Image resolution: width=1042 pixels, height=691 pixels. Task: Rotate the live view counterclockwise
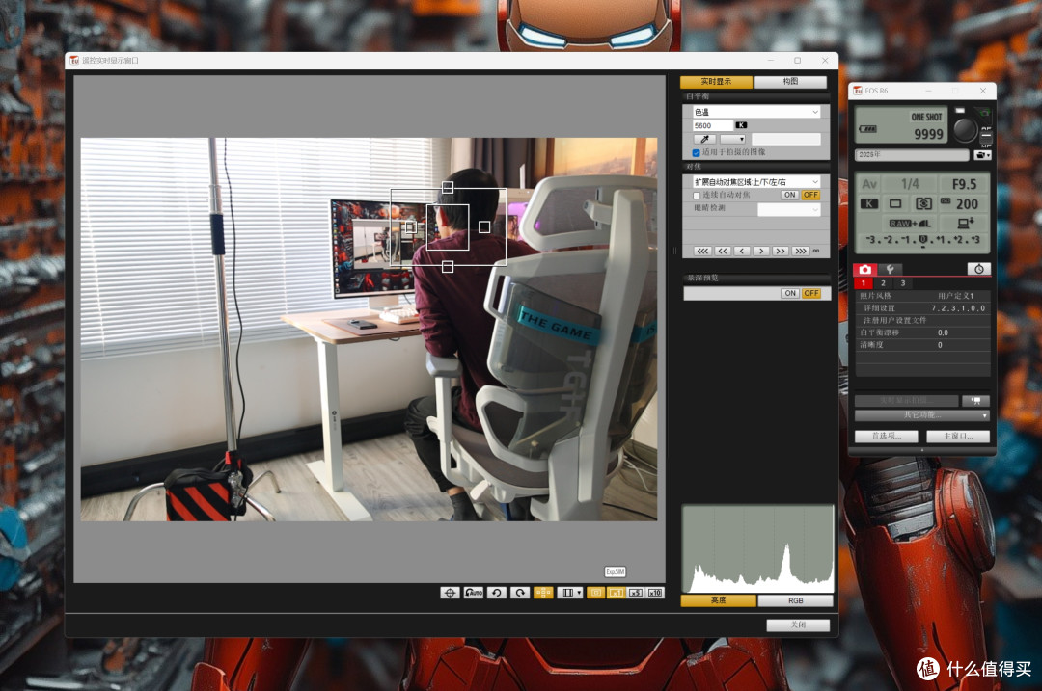[x=497, y=593]
